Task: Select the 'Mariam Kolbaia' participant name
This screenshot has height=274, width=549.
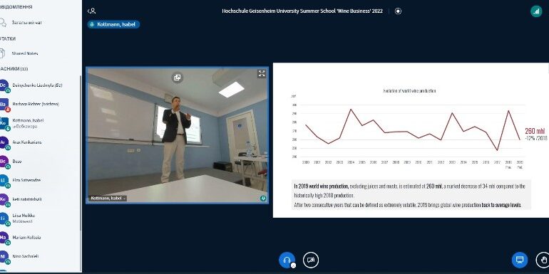Action: click(26, 237)
